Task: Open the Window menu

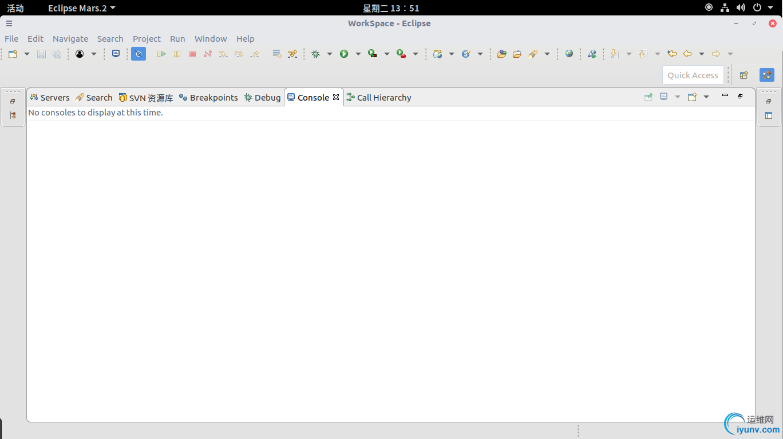Action: click(x=211, y=39)
